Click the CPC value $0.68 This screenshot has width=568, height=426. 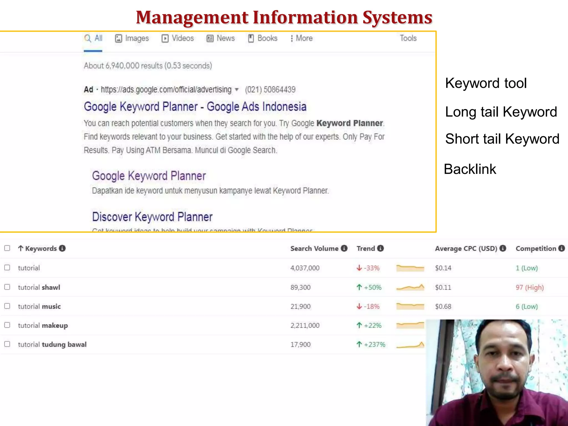point(443,306)
